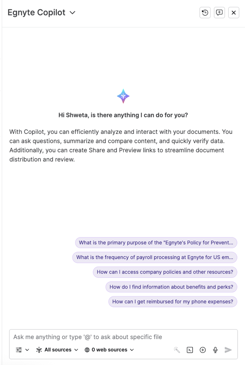Image resolution: width=245 pixels, height=365 pixels.
Task: Click the magic wand prompt enhancer icon
Action: point(177,350)
